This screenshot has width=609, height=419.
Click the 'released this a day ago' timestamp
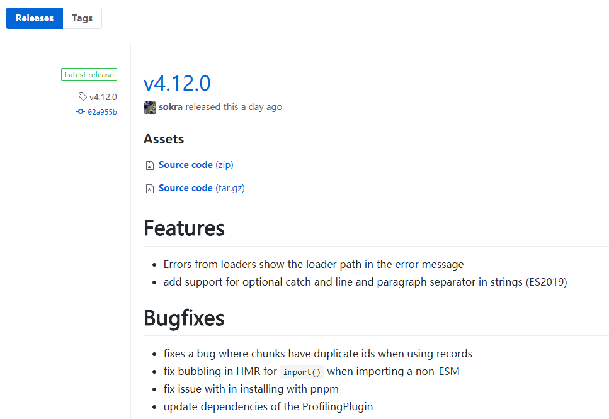click(234, 107)
